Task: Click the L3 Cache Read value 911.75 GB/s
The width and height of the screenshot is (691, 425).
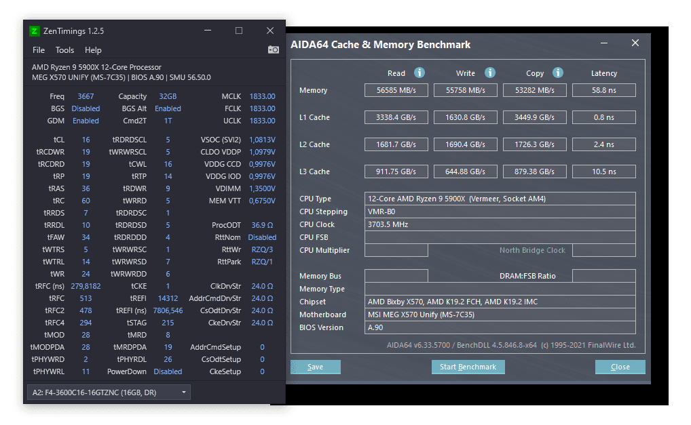Action: (x=396, y=171)
